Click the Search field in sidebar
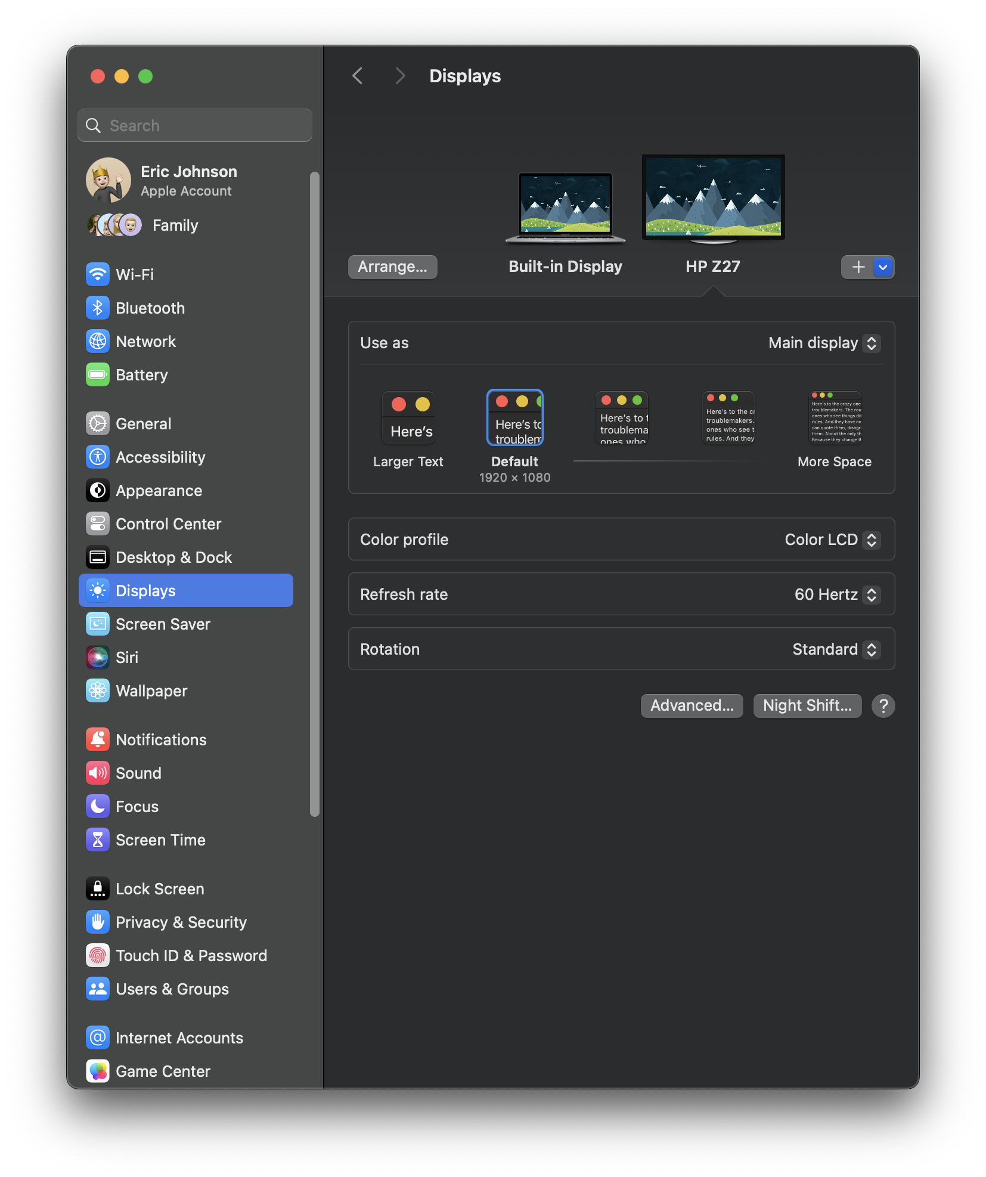Screen dimensions: 986x1177 [x=195, y=126]
